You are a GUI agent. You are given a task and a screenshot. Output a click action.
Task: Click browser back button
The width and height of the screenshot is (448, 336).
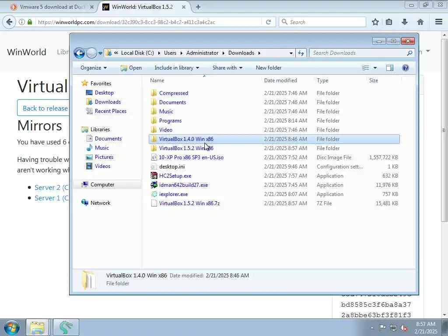9,22
